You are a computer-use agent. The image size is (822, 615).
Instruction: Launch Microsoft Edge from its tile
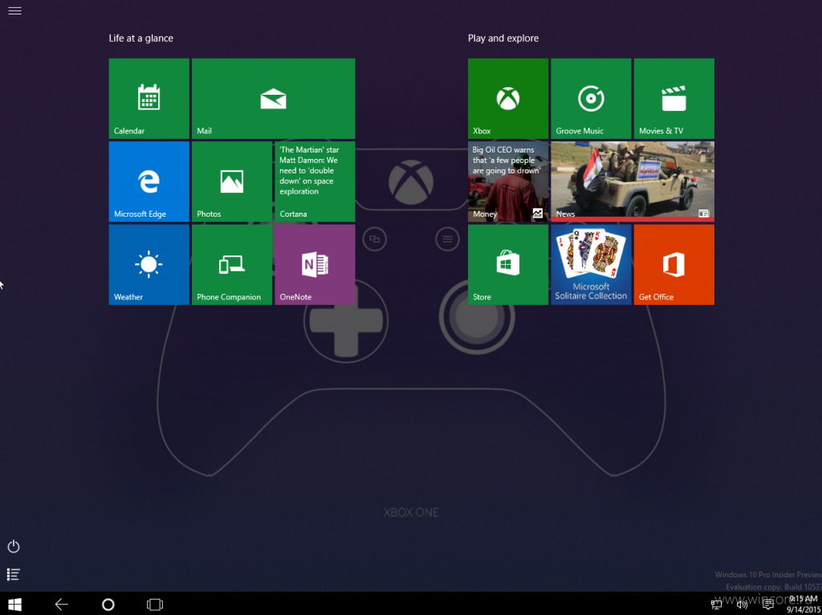tap(149, 181)
